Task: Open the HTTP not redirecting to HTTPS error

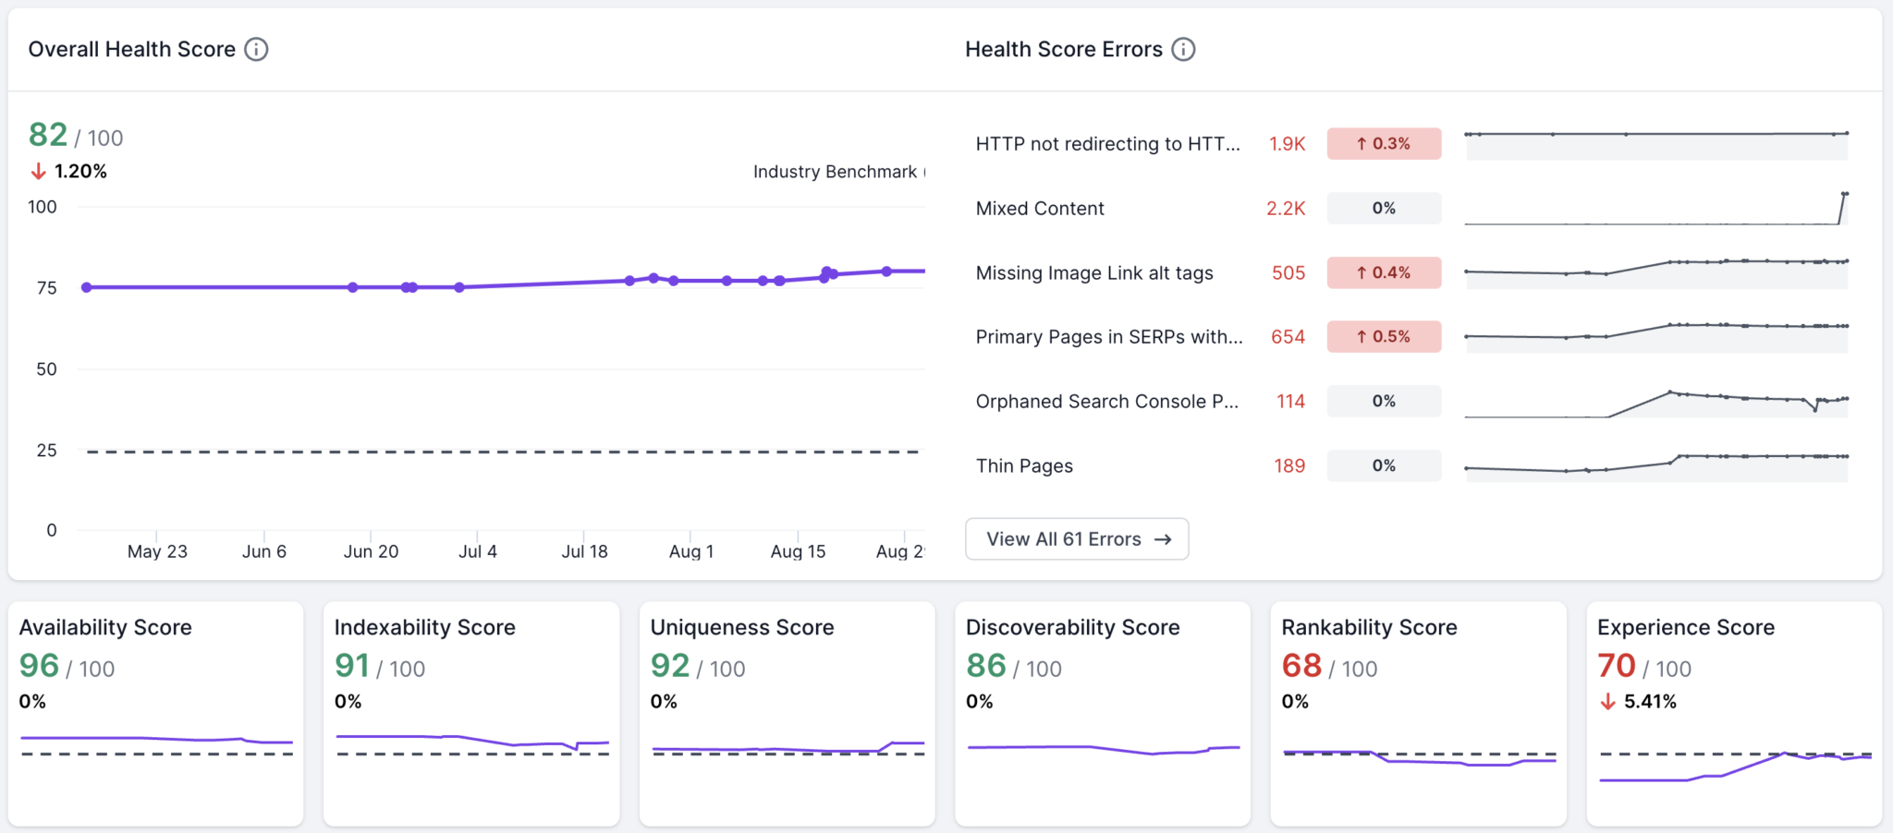Action: [x=1107, y=144]
